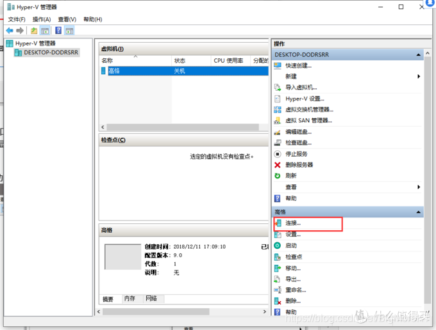Click the left arrow of the VM list scrollbar

[x=103, y=127]
